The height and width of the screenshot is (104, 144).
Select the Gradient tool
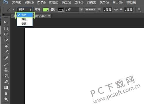point(6,88)
